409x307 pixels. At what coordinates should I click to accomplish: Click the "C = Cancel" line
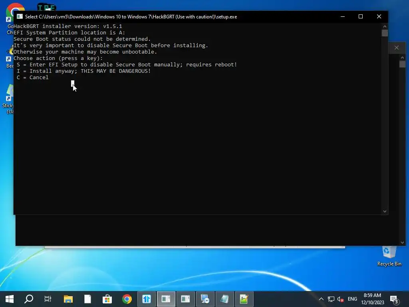(x=33, y=77)
